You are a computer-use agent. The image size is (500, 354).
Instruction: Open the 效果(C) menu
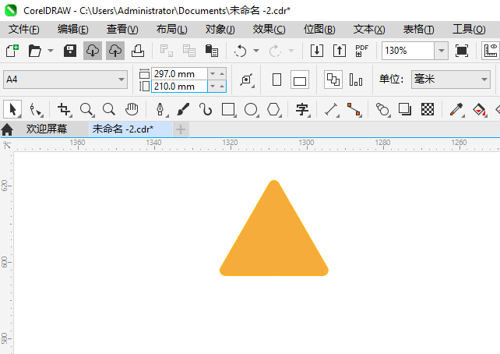point(269,30)
